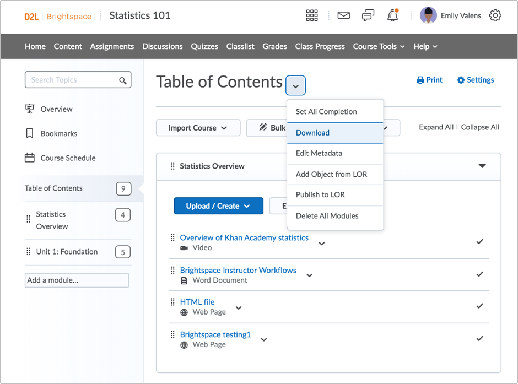Click the globe icon under HTML file
Image resolution: width=518 pixels, height=384 pixels.
[184, 312]
